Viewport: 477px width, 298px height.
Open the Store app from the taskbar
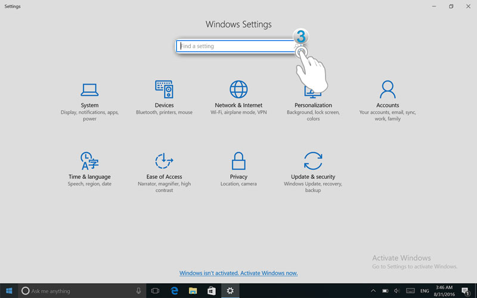(212, 291)
